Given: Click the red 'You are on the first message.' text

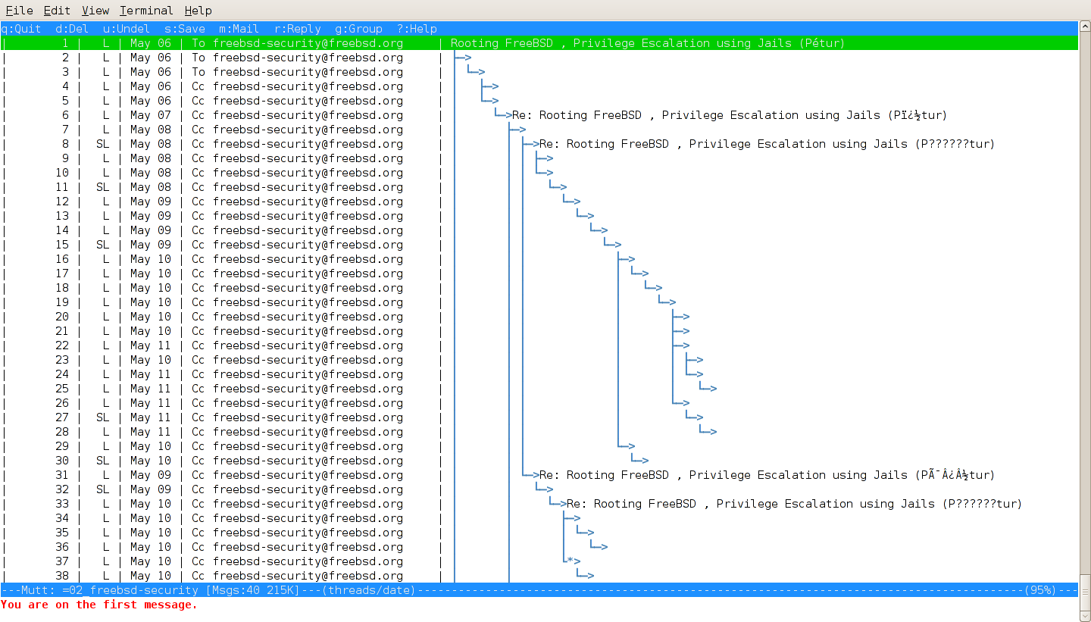Looking at the screenshot, I should pyautogui.click(x=99, y=605).
